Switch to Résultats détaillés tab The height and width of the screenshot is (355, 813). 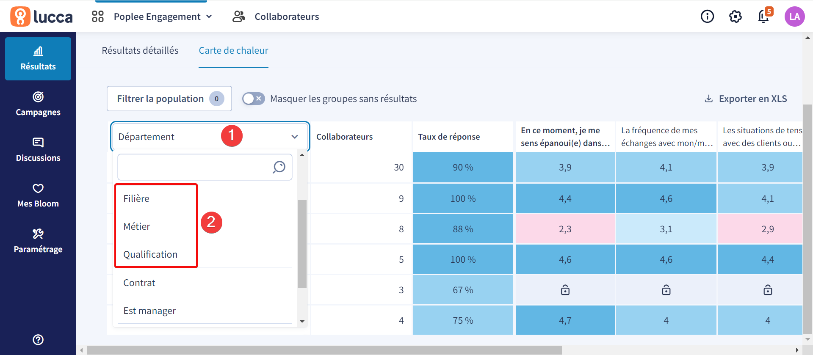coord(140,50)
